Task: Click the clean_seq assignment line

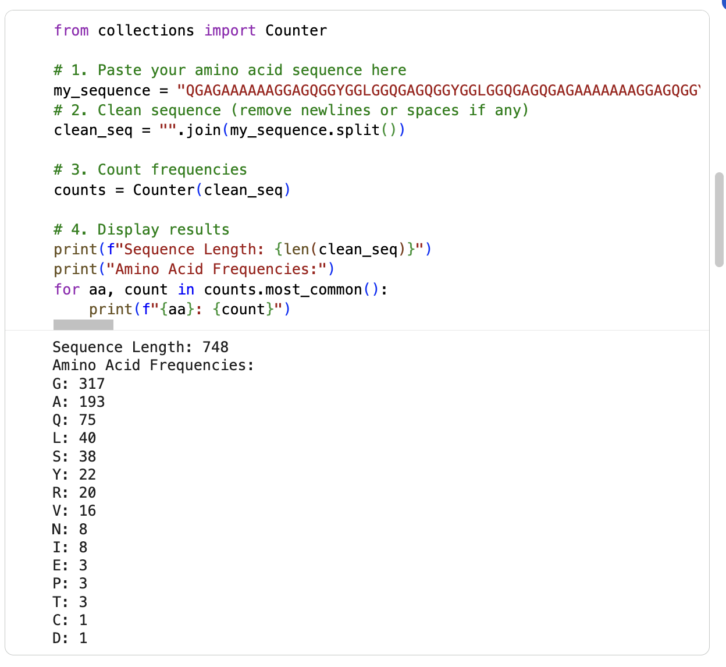Action: 229,130
